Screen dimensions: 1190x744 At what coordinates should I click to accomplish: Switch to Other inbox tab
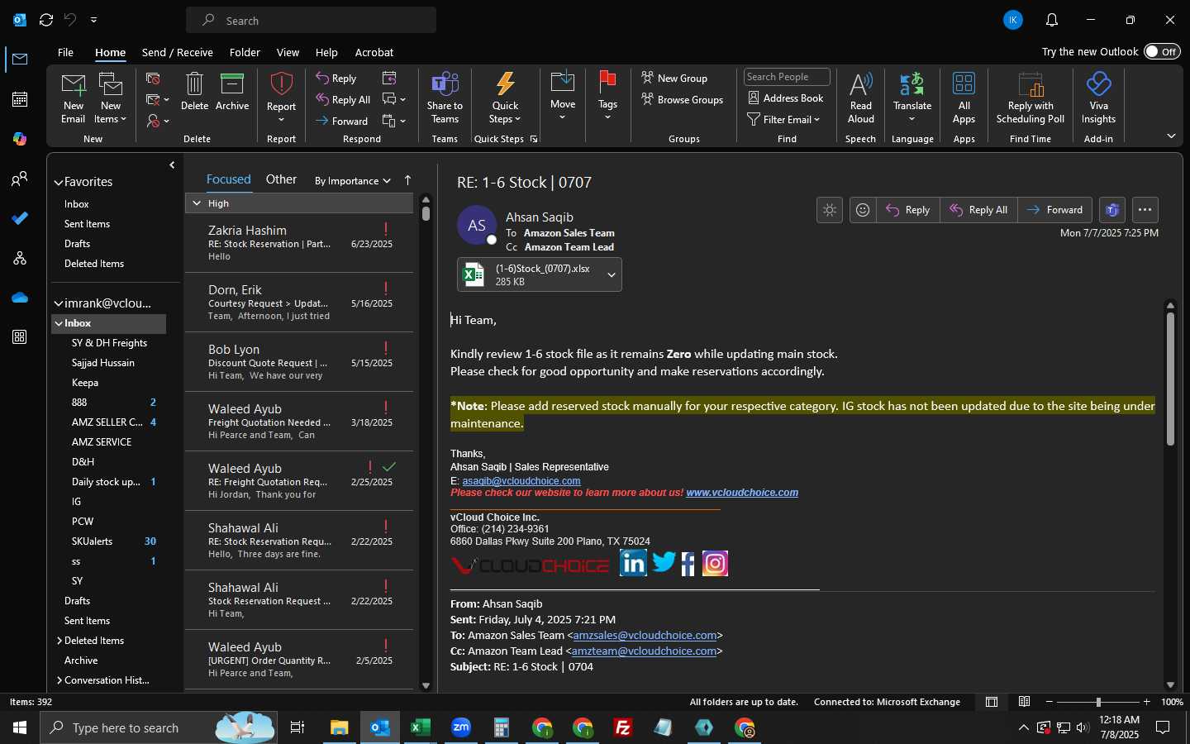[x=281, y=179]
